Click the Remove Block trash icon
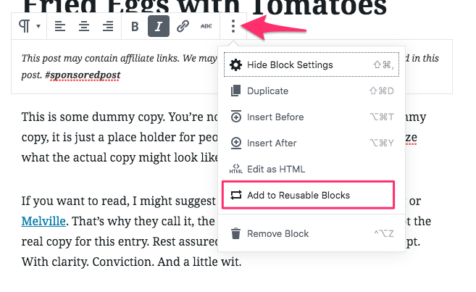Viewport: 476px width, 292px height. click(x=236, y=234)
